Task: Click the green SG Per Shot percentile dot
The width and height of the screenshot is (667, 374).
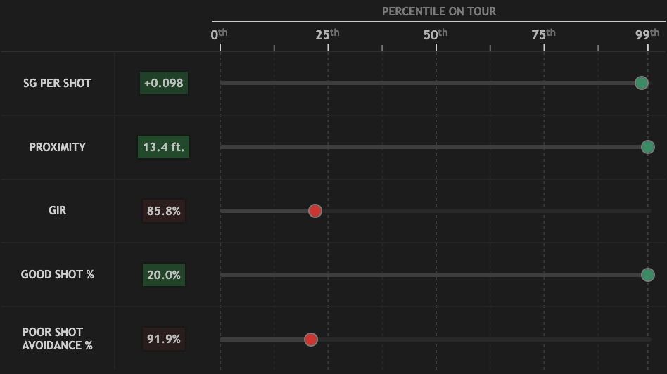Action: 641,83
